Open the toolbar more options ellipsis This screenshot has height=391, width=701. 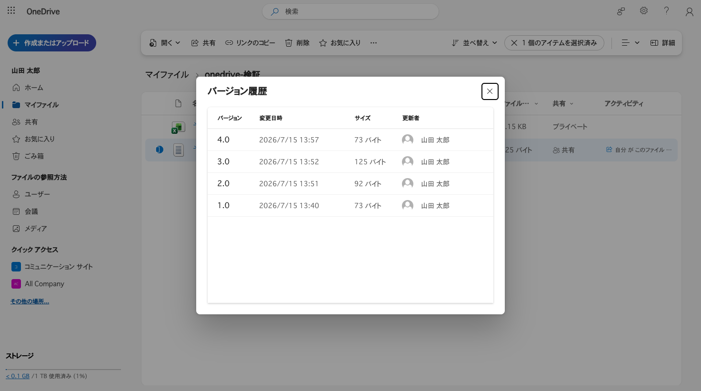[373, 43]
